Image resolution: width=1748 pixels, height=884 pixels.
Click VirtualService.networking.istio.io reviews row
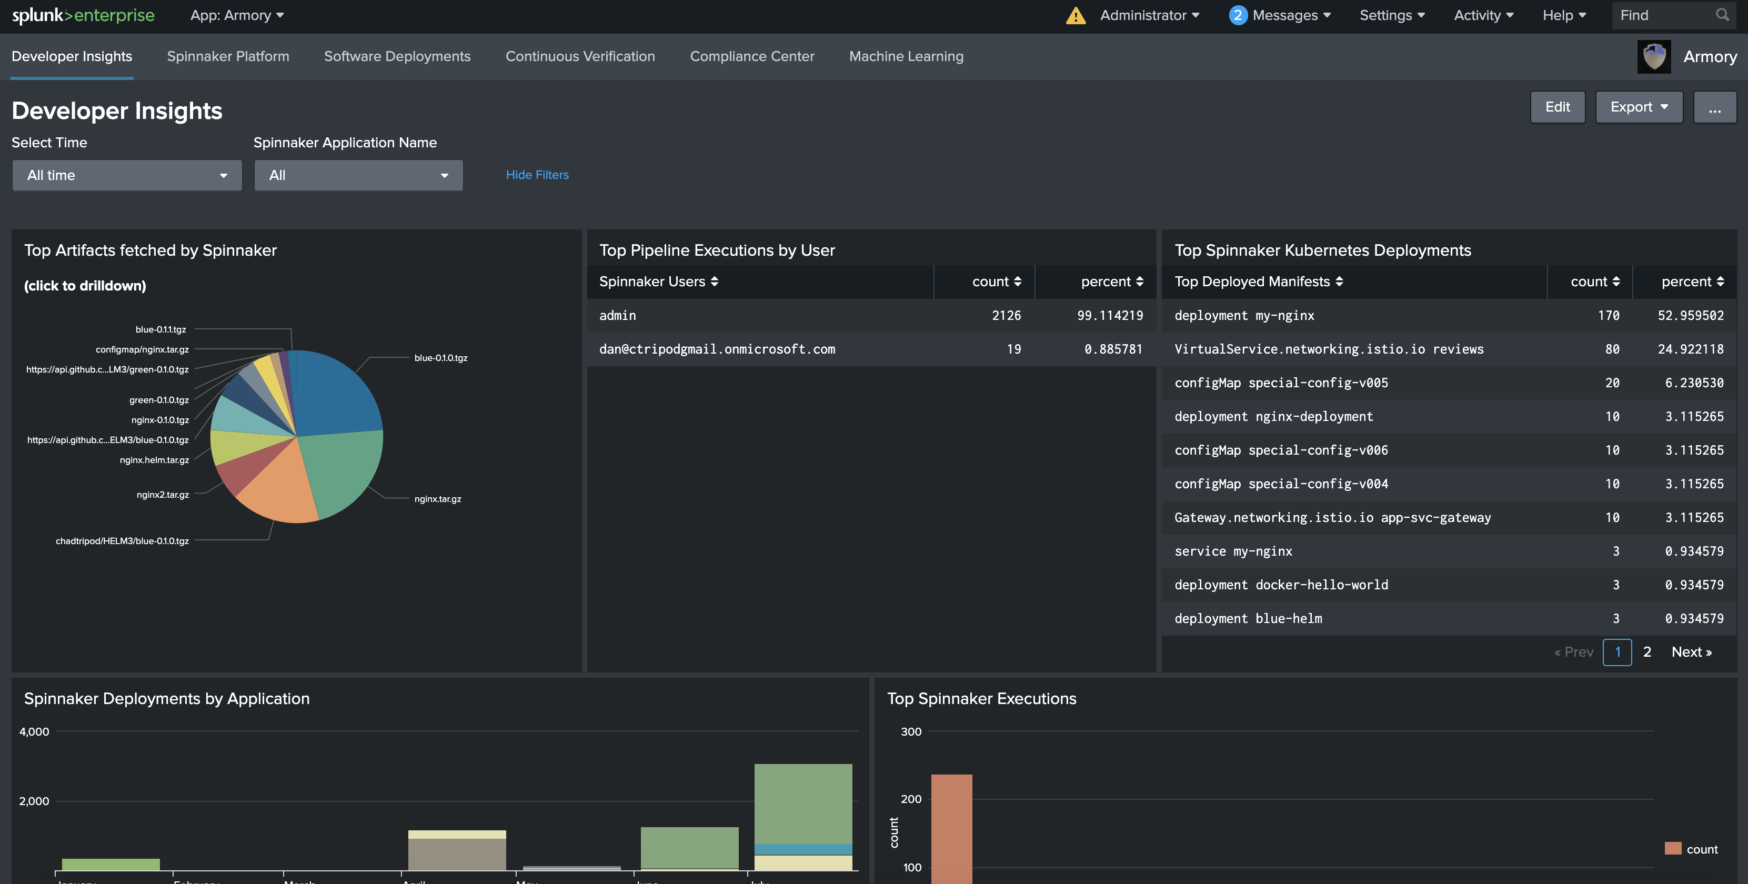1449,349
